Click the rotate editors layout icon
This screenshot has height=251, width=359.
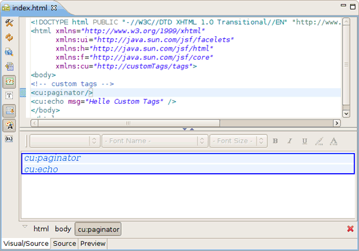(x=9, y=66)
